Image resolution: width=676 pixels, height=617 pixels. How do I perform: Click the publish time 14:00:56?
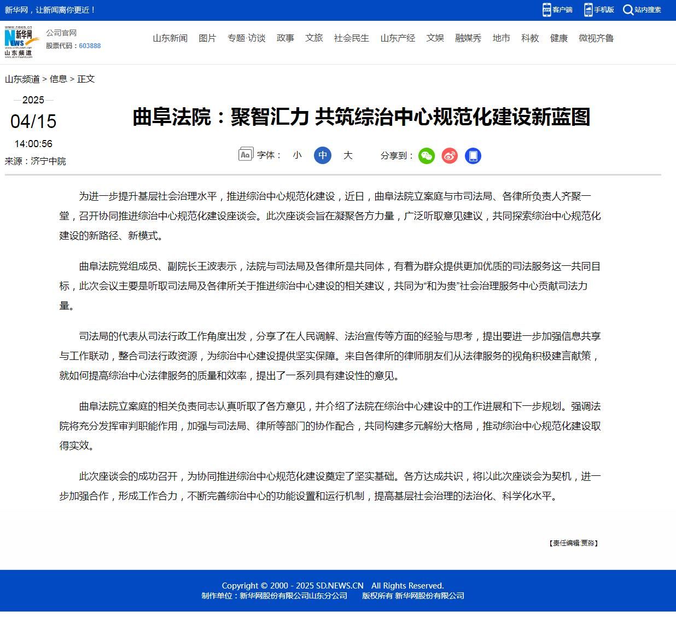pyautogui.click(x=33, y=144)
